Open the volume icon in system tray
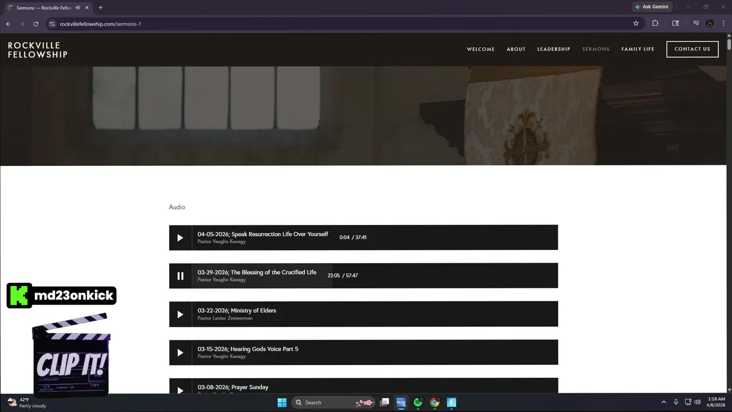The height and width of the screenshot is (412, 732). 697,402
